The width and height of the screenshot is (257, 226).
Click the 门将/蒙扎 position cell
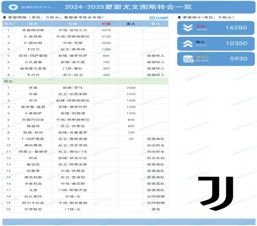coord(72,68)
